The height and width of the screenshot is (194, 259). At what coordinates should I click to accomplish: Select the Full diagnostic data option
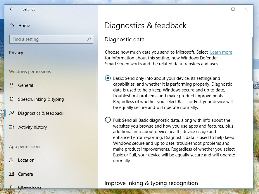tap(108, 120)
